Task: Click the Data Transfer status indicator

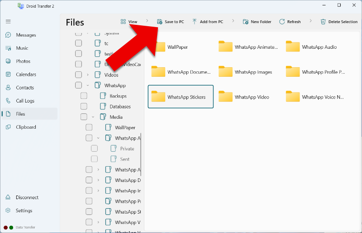Action: pos(19,228)
